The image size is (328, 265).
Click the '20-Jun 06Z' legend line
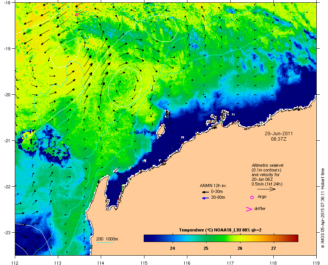tap(262, 179)
